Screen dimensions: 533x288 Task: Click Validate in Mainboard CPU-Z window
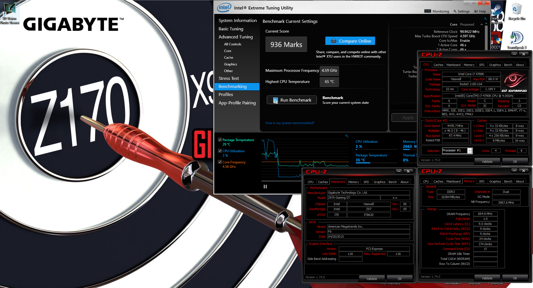pyautogui.click(x=372, y=279)
